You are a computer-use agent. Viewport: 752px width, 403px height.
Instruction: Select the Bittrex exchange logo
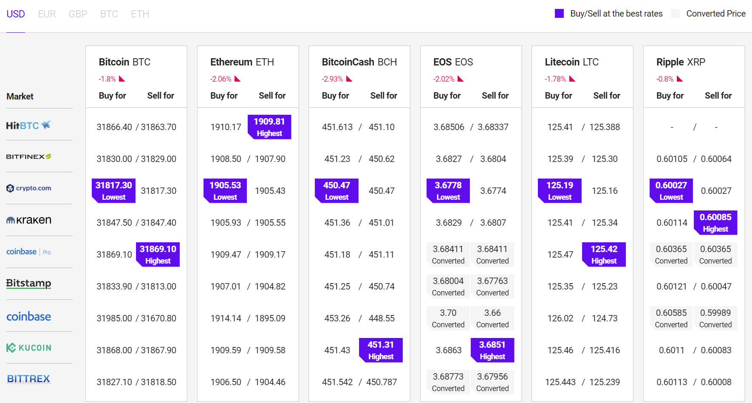tap(28, 379)
